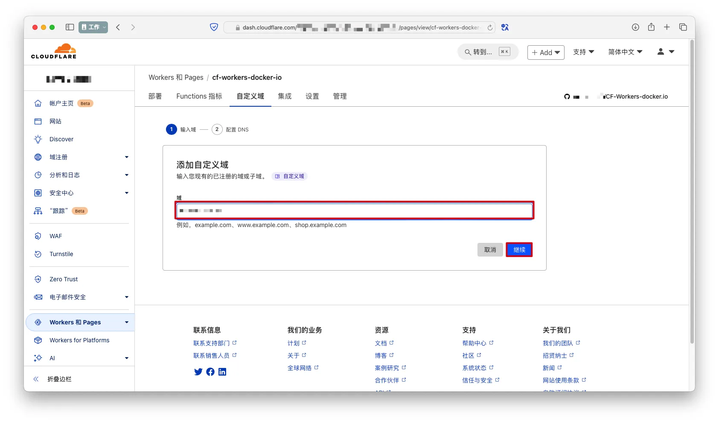Open Zero Trust in the sidebar
Image resolution: width=719 pixels, height=423 pixels.
point(64,279)
